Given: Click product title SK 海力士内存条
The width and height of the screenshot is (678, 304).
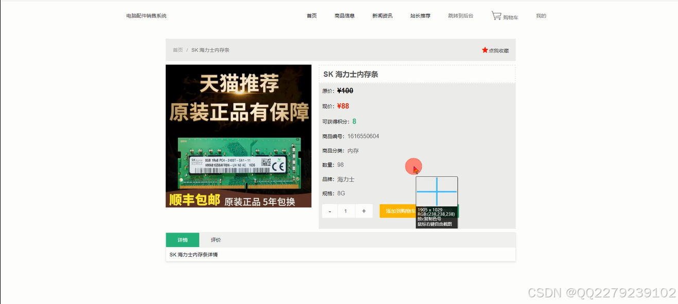Looking at the screenshot, I should (x=351, y=74).
